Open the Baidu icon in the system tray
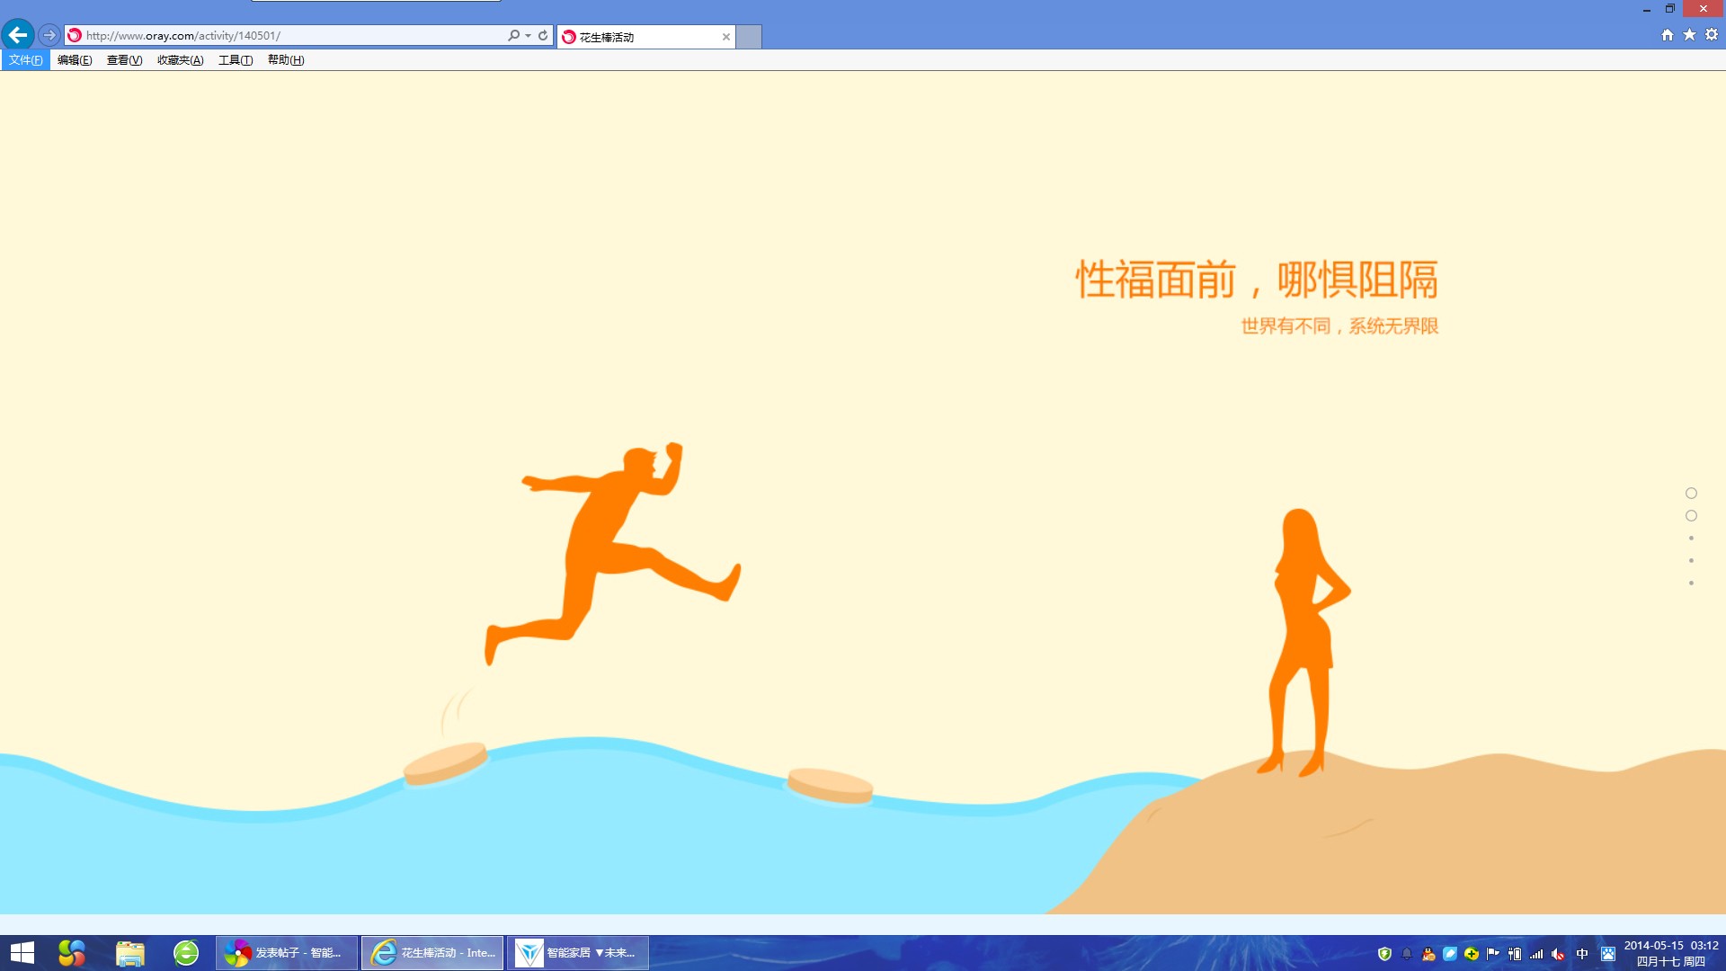 point(1608,954)
